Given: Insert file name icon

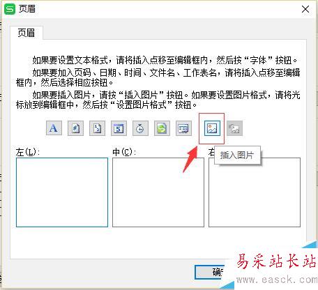Looking at the screenshot, I should tap(162, 128).
